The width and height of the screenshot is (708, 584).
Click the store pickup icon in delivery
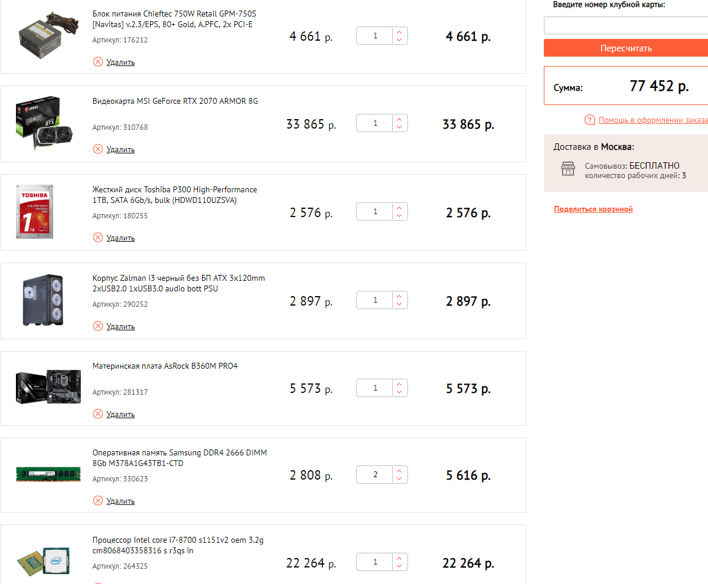click(567, 169)
